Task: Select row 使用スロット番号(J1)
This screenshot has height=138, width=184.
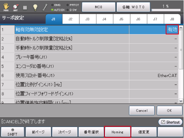Action: click(x=89, y=76)
